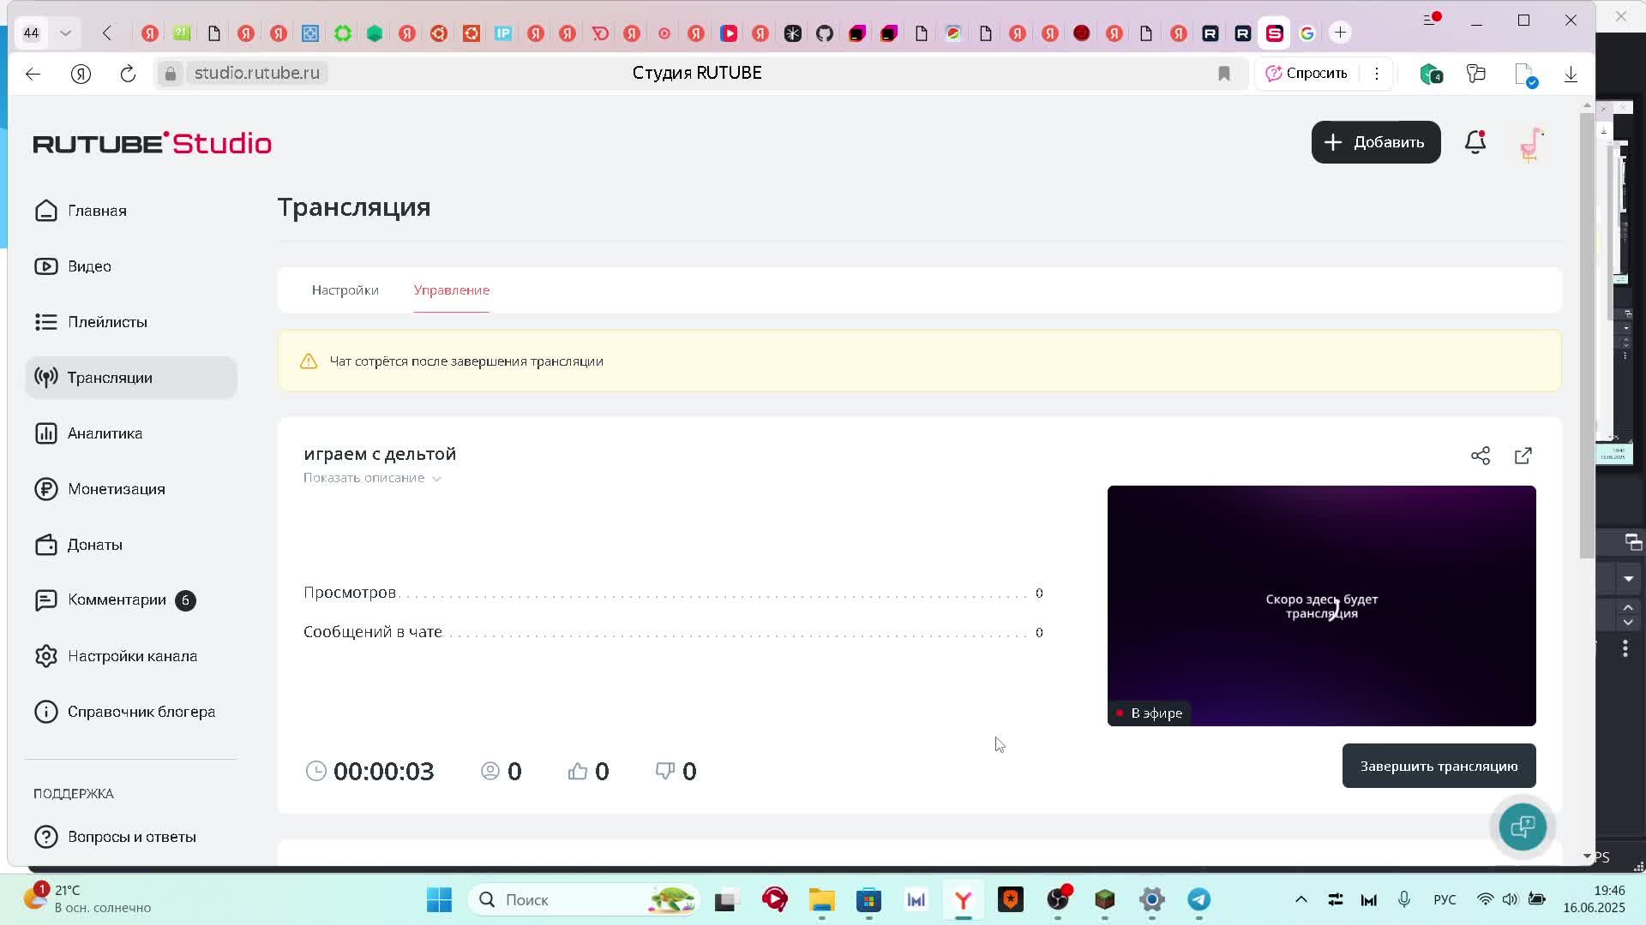
Task: Open the Плейлисты section
Action: pos(91,322)
